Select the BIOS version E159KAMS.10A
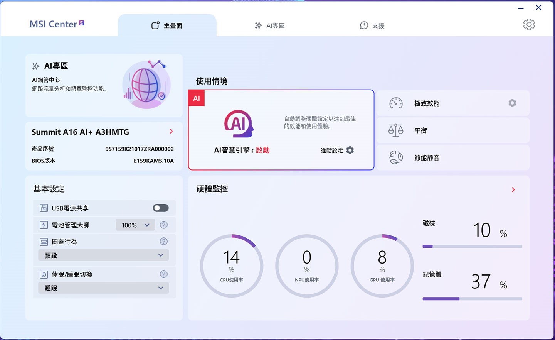This screenshot has width=555, height=340. coord(154,161)
